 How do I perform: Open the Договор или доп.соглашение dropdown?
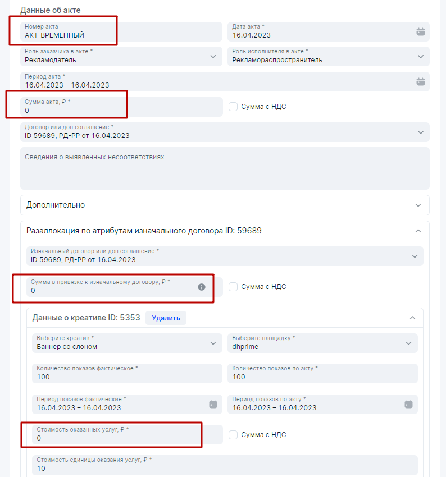coord(420,132)
